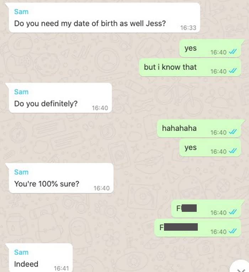Click the 16:33 timestamp on Sam's first message

[x=189, y=28]
